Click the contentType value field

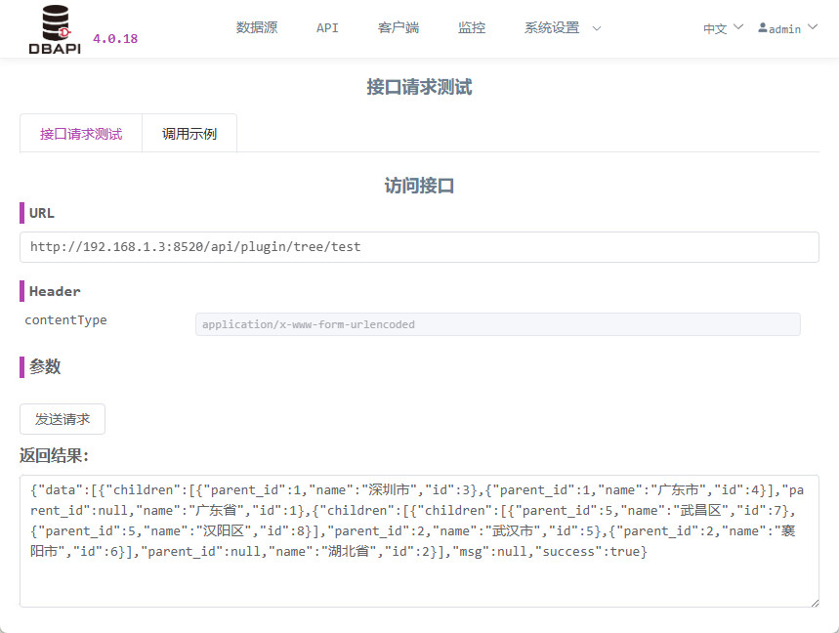497,324
